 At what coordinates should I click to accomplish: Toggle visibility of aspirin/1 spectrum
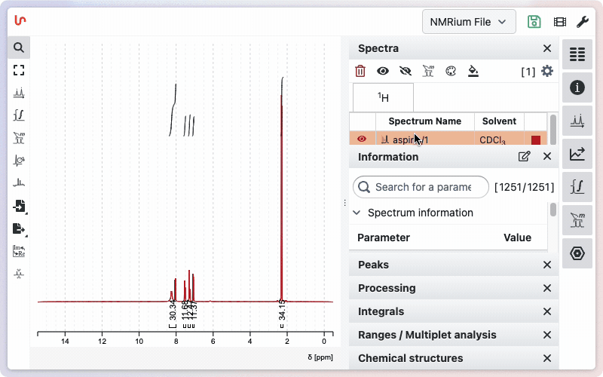[362, 139]
